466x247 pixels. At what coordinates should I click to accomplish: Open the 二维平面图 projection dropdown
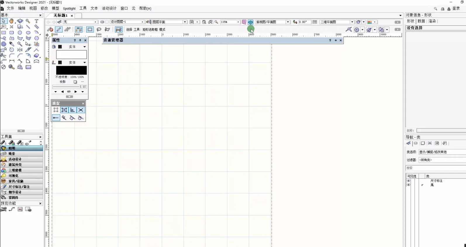tap(337, 22)
